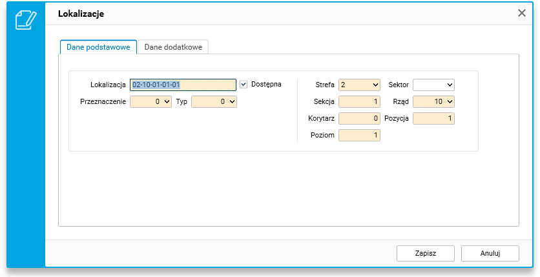The height and width of the screenshot is (277, 540).
Task: Select the Dane podstawowe tab
Action: [x=98, y=47]
